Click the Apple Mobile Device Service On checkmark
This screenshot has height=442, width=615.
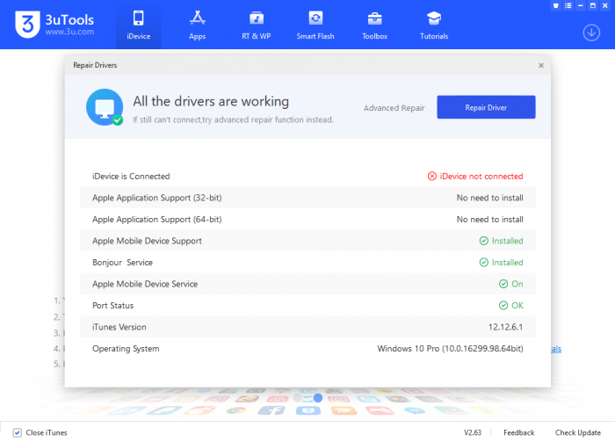click(x=503, y=284)
